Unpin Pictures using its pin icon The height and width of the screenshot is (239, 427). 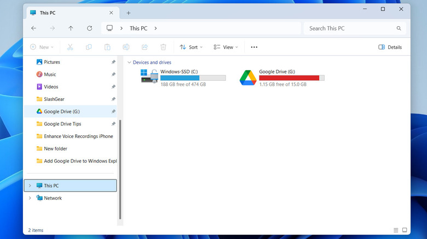coord(113,62)
